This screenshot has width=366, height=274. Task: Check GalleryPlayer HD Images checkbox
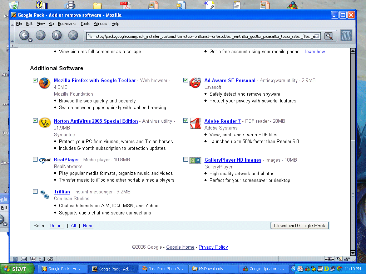pyautogui.click(x=186, y=159)
